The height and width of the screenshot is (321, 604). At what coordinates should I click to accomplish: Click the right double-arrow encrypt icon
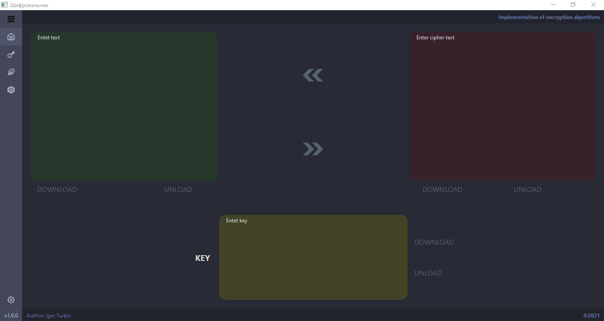click(x=313, y=149)
